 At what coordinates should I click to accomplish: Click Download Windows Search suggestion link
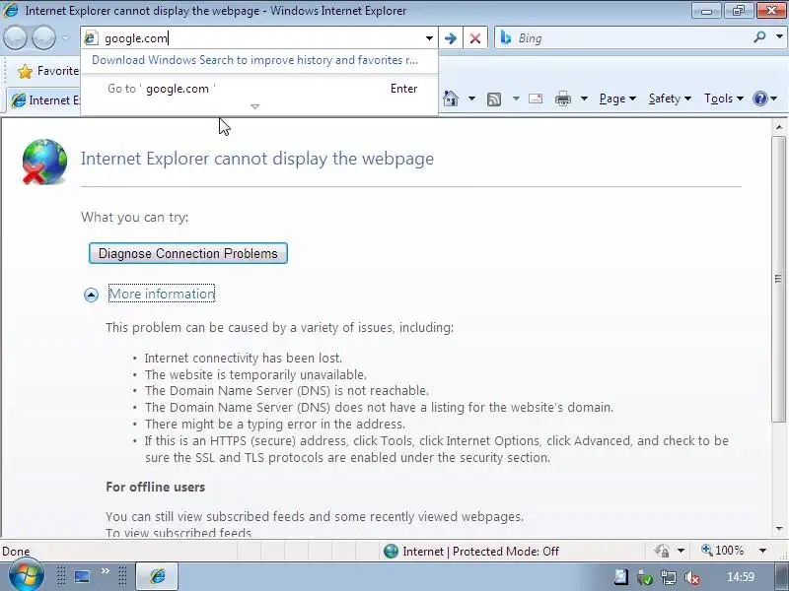(254, 60)
